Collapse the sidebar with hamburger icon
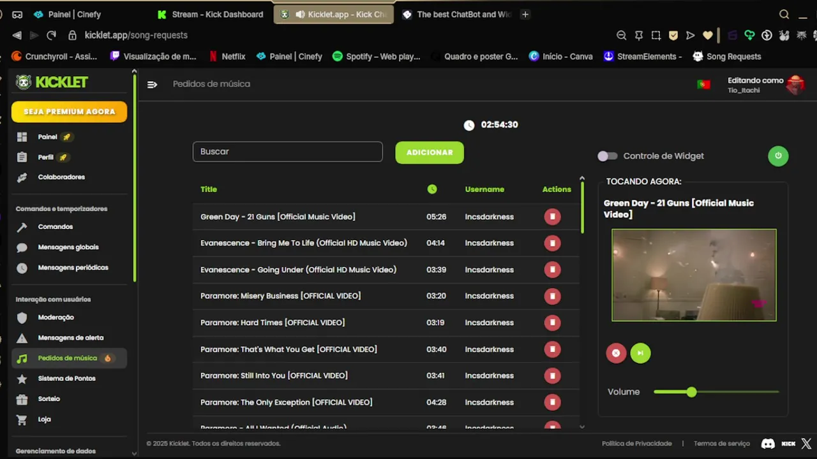 pos(152,84)
